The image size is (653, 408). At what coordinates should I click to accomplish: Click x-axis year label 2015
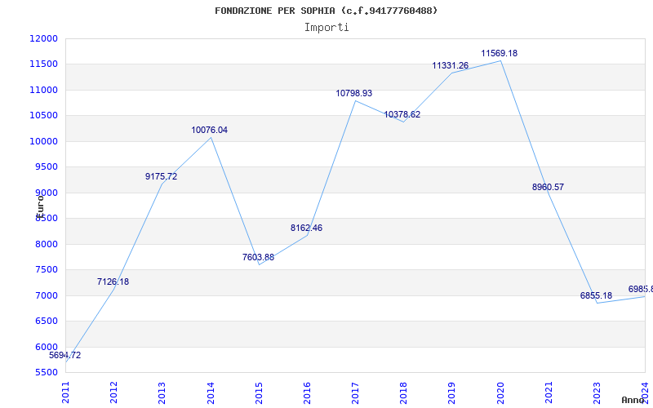click(259, 392)
